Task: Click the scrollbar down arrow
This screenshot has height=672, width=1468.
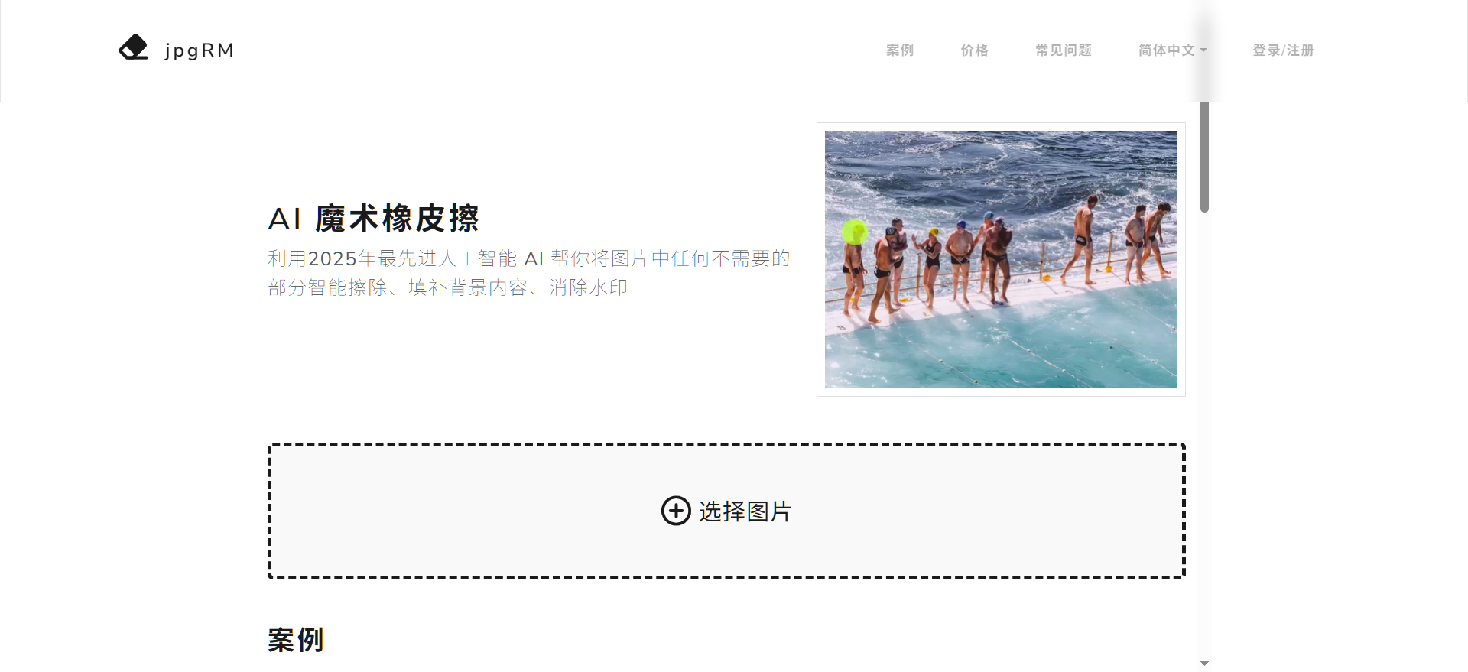Action: [1204, 663]
